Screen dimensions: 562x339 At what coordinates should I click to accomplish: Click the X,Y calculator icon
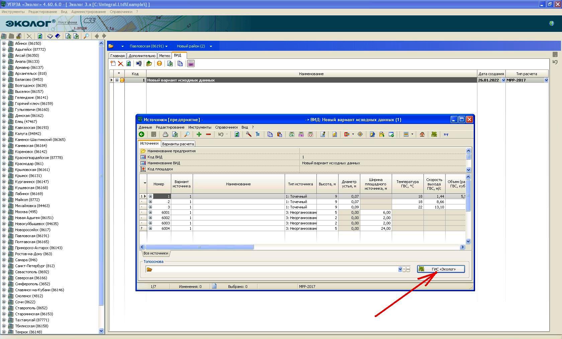(x=310, y=134)
